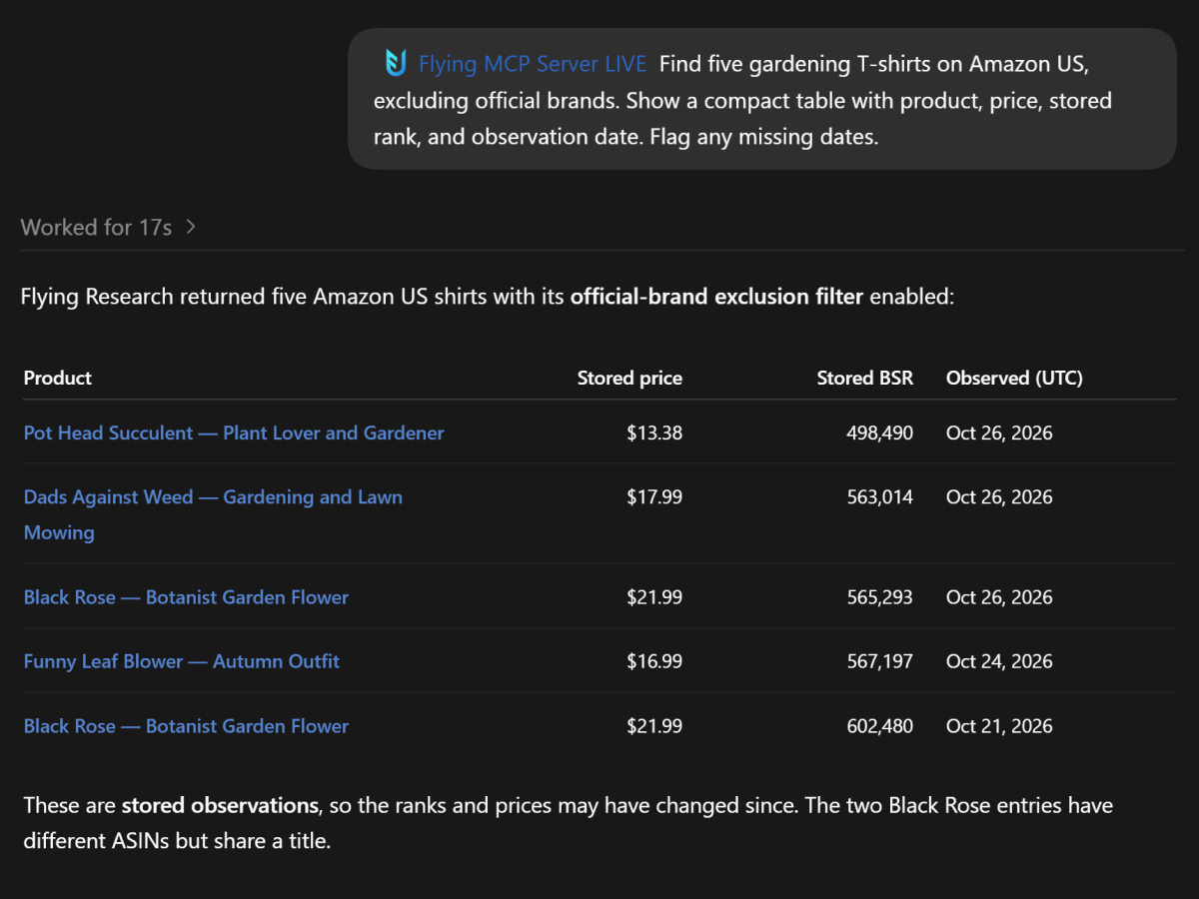Select the 563,014 BSR value
Viewport: 1199px width, 899px height.
(x=878, y=496)
